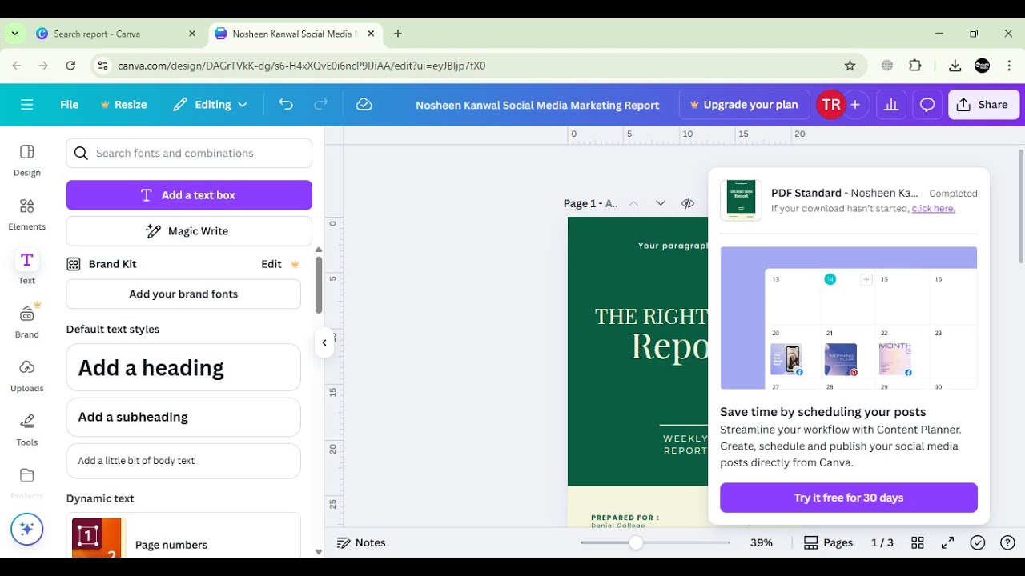Select the 'THE RIGHT' heading on canvas
The image size is (1025, 576).
[x=651, y=316]
